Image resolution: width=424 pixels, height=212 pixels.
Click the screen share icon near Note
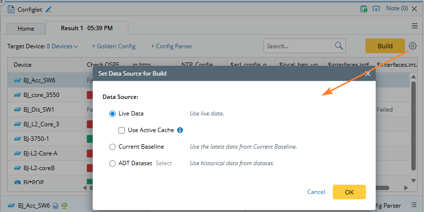[376, 9]
